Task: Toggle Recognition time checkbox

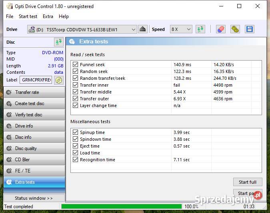Action: 75,160
